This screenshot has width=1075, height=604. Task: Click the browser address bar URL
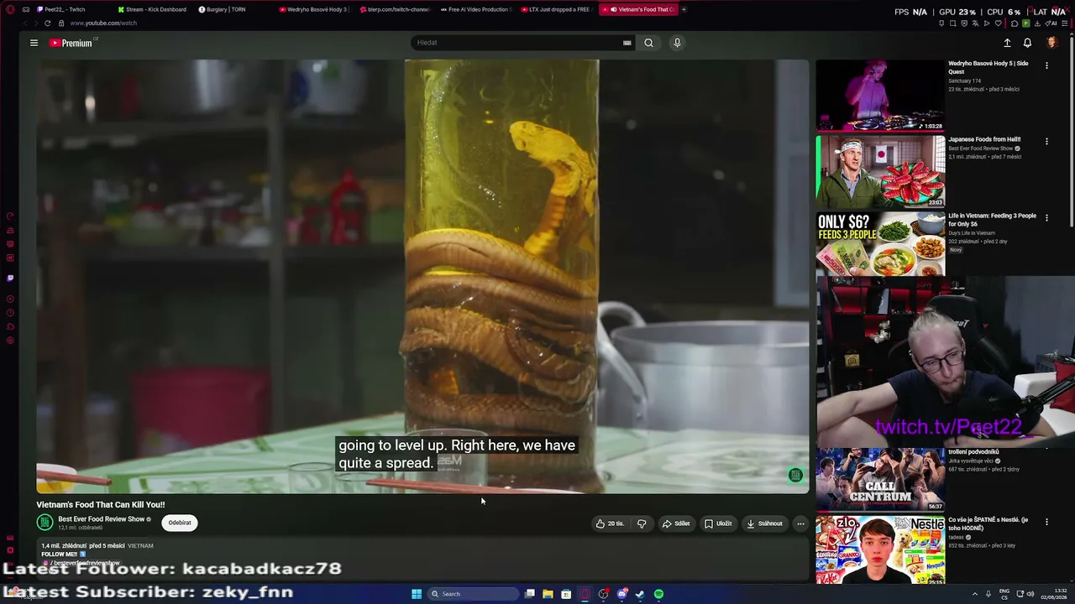[103, 23]
